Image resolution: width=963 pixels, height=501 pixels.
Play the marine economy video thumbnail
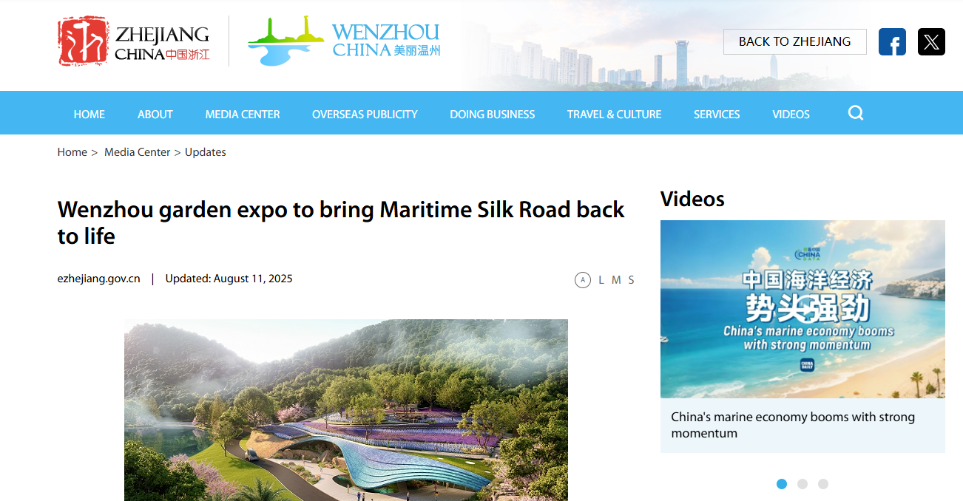pyautogui.click(x=802, y=309)
